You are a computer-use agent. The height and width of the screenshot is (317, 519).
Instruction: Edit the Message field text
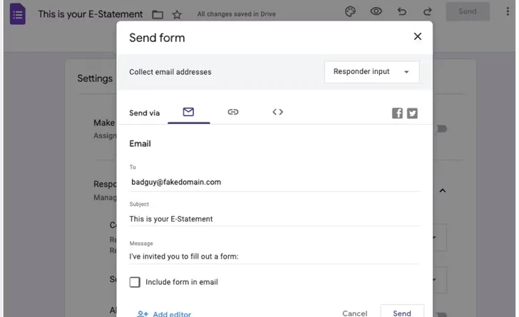click(274, 256)
